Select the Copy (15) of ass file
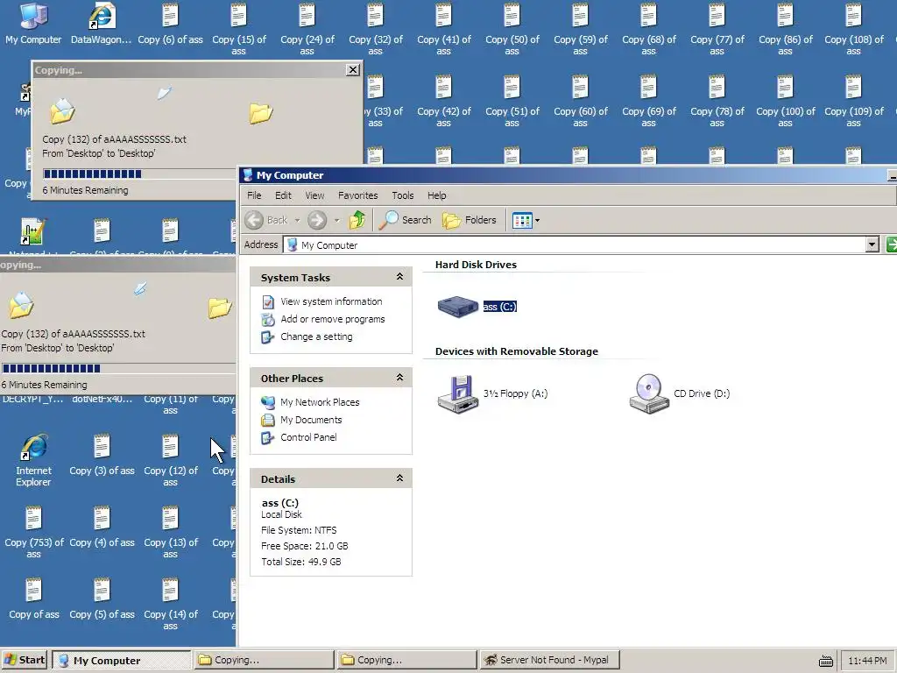This screenshot has height=673, width=897. [x=238, y=29]
